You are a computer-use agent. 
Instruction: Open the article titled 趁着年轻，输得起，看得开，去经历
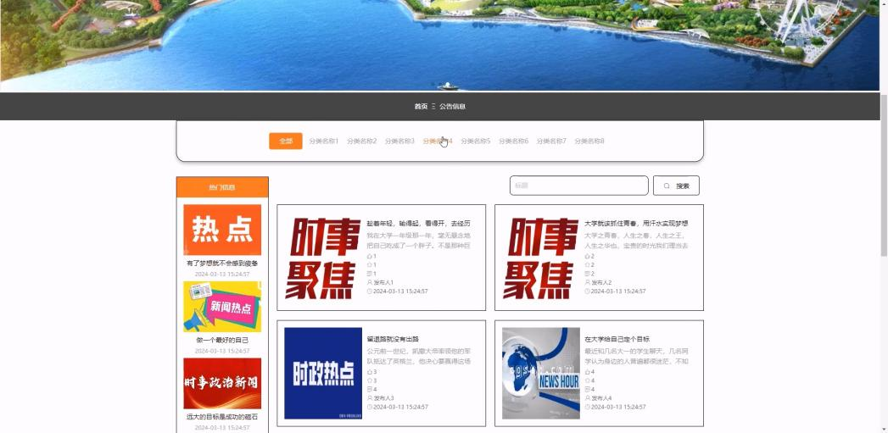418,224
